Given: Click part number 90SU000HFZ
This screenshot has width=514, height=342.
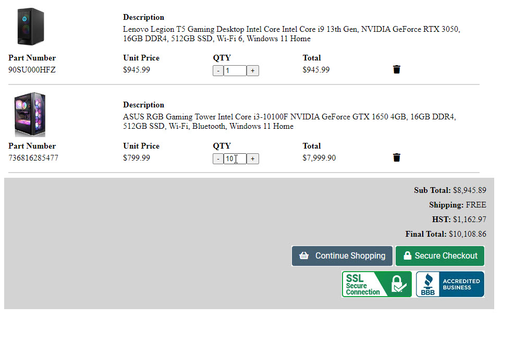Looking at the screenshot, I should tap(32, 70).
